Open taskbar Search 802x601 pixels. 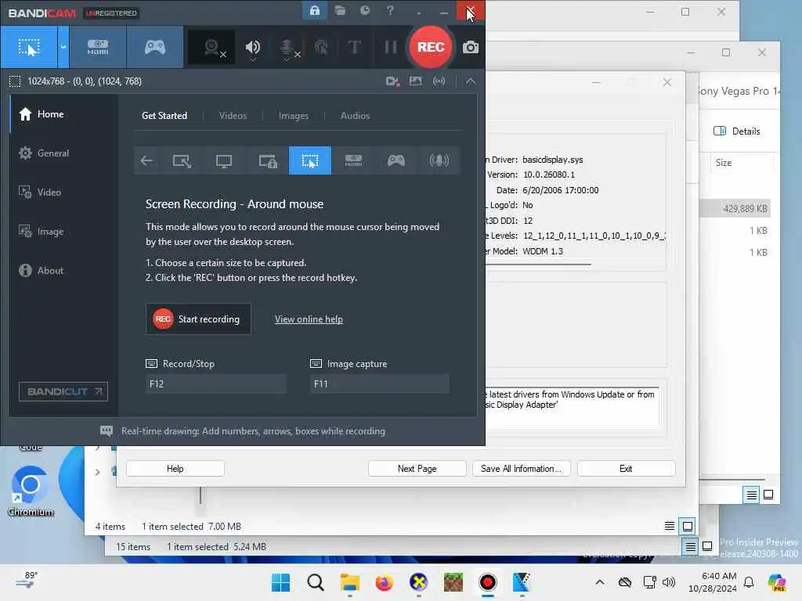(x=315, y=582)
